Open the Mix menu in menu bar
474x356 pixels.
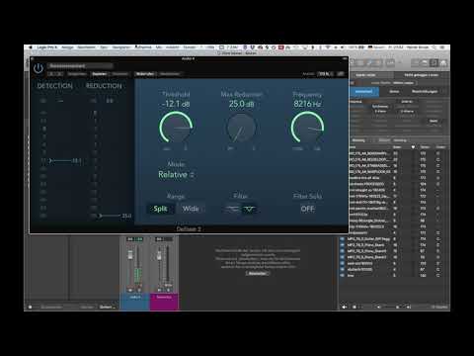pos(159,47)
